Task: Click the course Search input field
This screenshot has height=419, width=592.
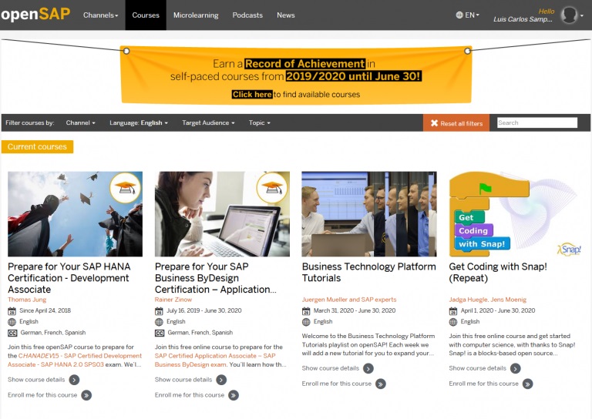Action: tap(536, 122)
